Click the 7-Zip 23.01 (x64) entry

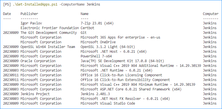[x=97, y=23]
